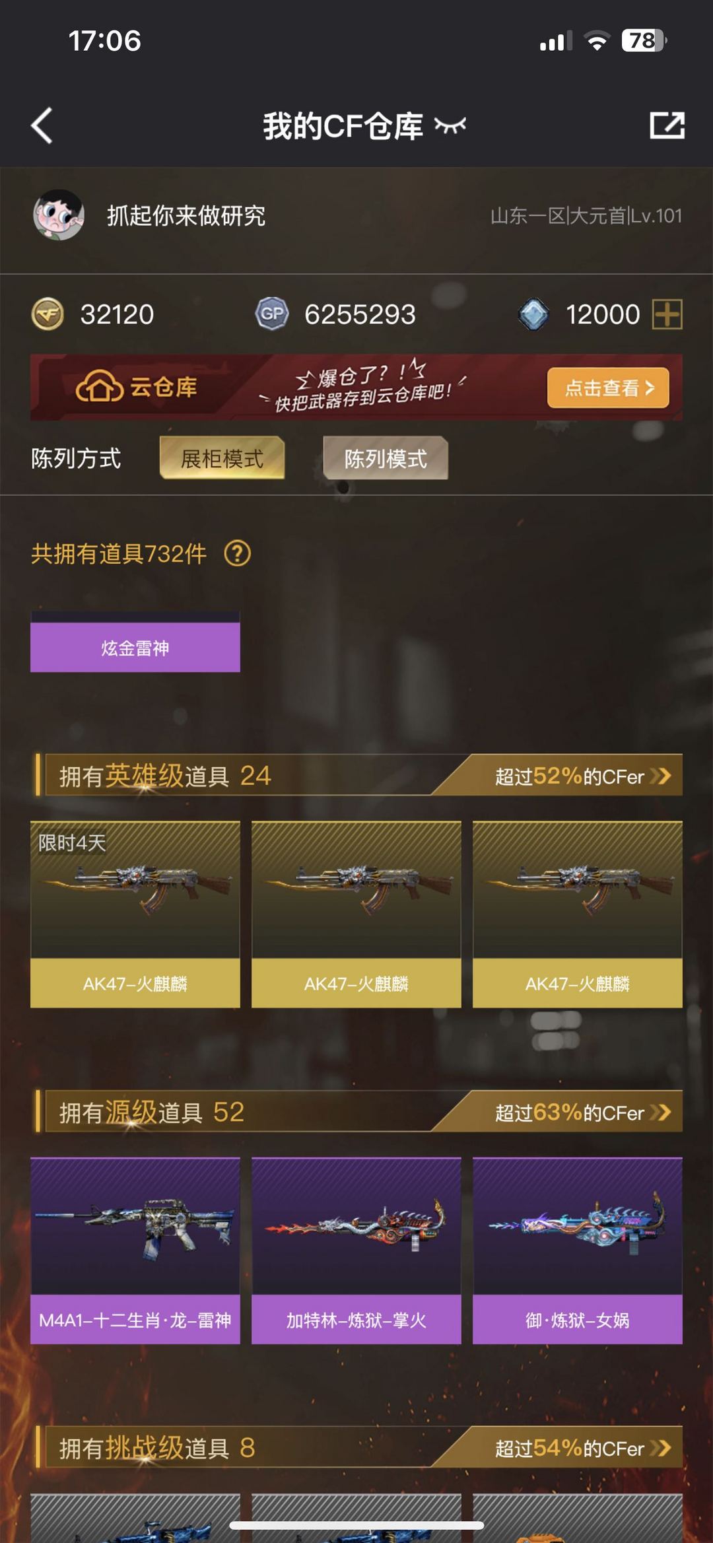Tap the cloud warehouse 云仓库 icon

pos(99,387)
